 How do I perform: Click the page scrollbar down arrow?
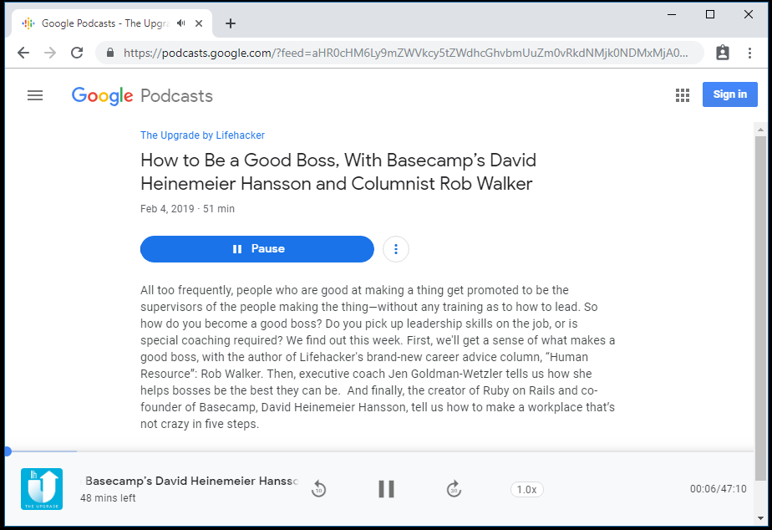760,518
